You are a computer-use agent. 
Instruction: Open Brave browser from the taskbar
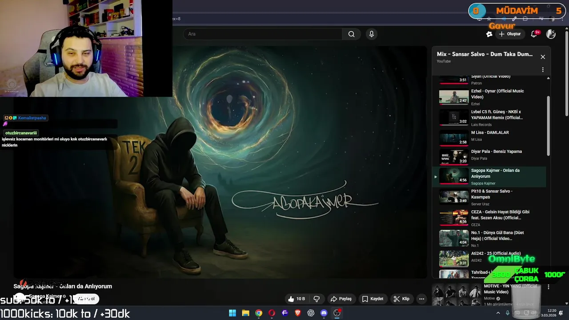[298, 313]
